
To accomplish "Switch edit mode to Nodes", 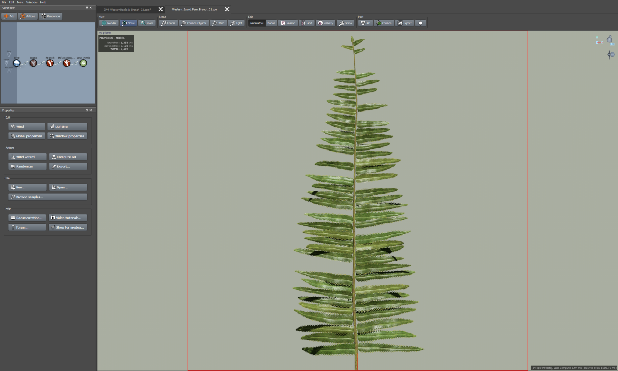I will click(x=271, y=23).
